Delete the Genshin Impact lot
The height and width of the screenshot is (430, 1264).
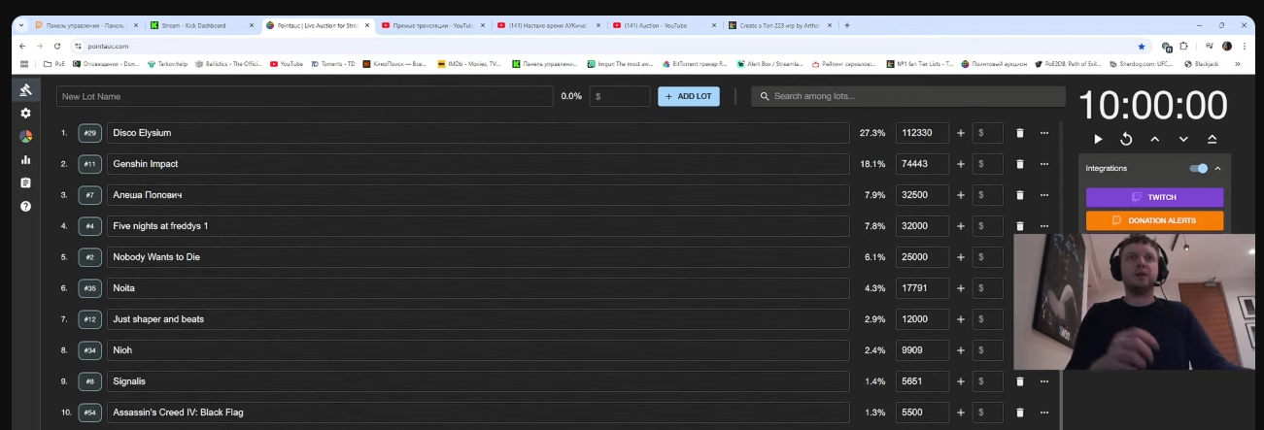click(1020, 164)
